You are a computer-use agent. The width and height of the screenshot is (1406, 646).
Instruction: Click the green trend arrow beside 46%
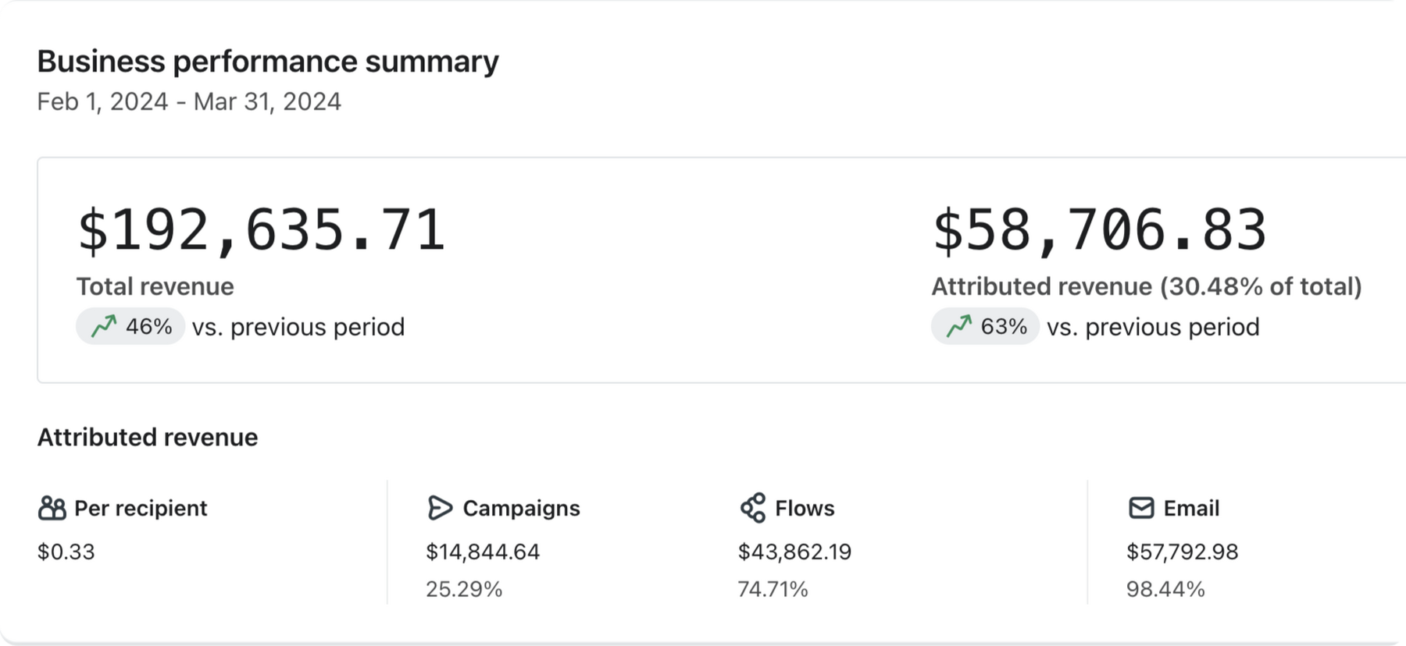click(104, 326)
